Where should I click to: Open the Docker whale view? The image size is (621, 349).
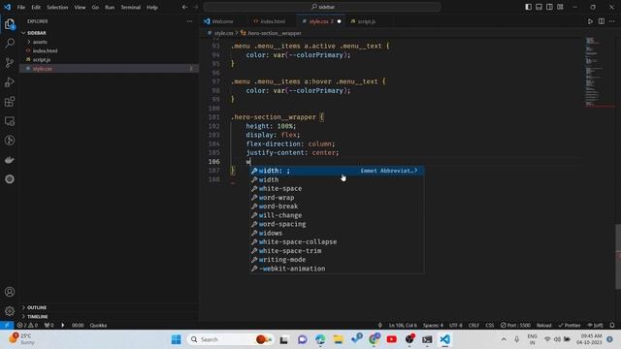pyautogui.click(x=10, y=160)
